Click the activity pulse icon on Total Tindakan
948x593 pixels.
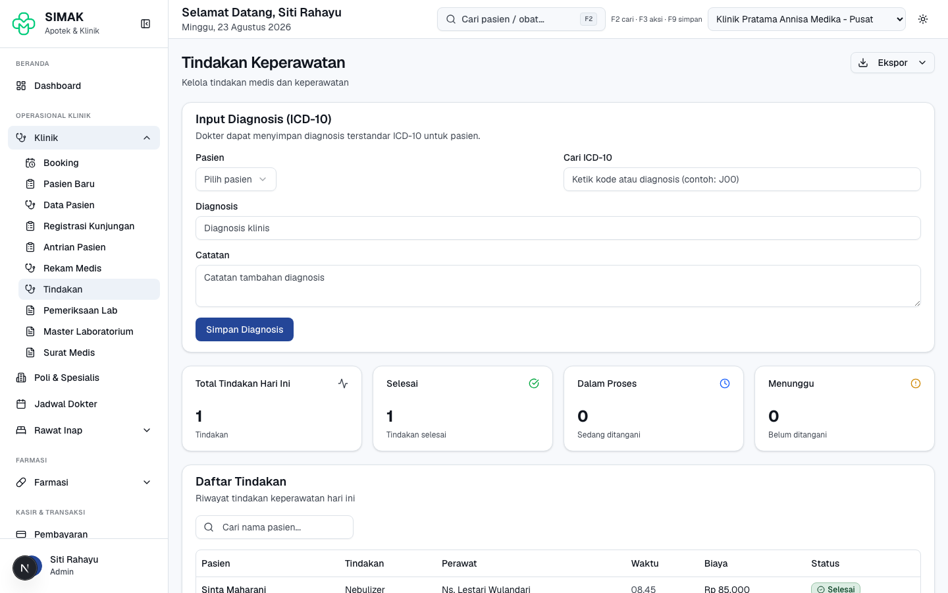[343, 383]
